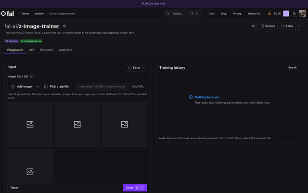This screenshot has width=308, height=193.
Task: Open the Requests tab
Action: click(46, 50)
